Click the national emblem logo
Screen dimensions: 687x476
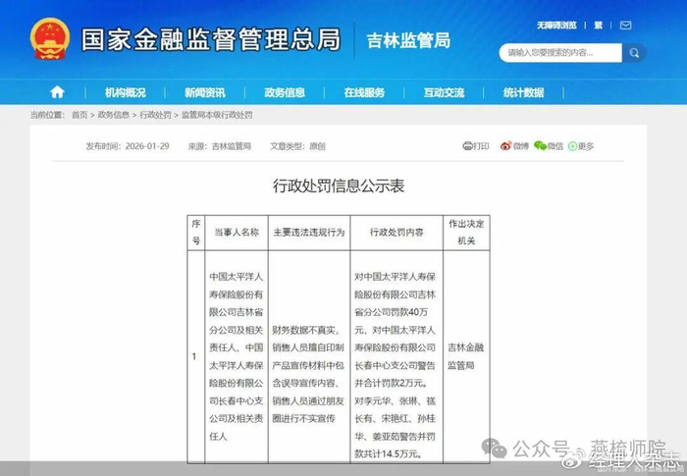(50, 39)
